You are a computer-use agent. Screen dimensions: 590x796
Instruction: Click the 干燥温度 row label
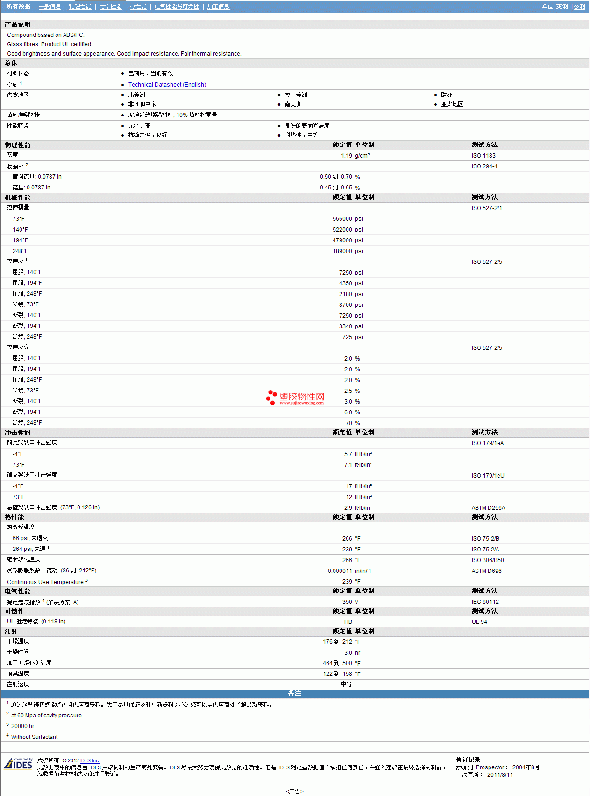click(18, 641)
